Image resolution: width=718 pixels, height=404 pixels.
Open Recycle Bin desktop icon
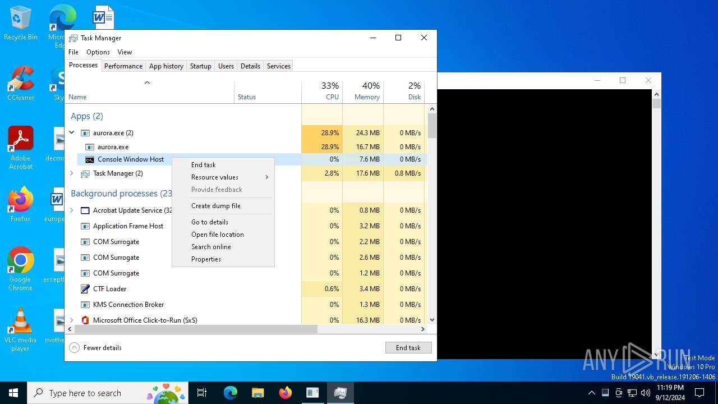[21, 24]
